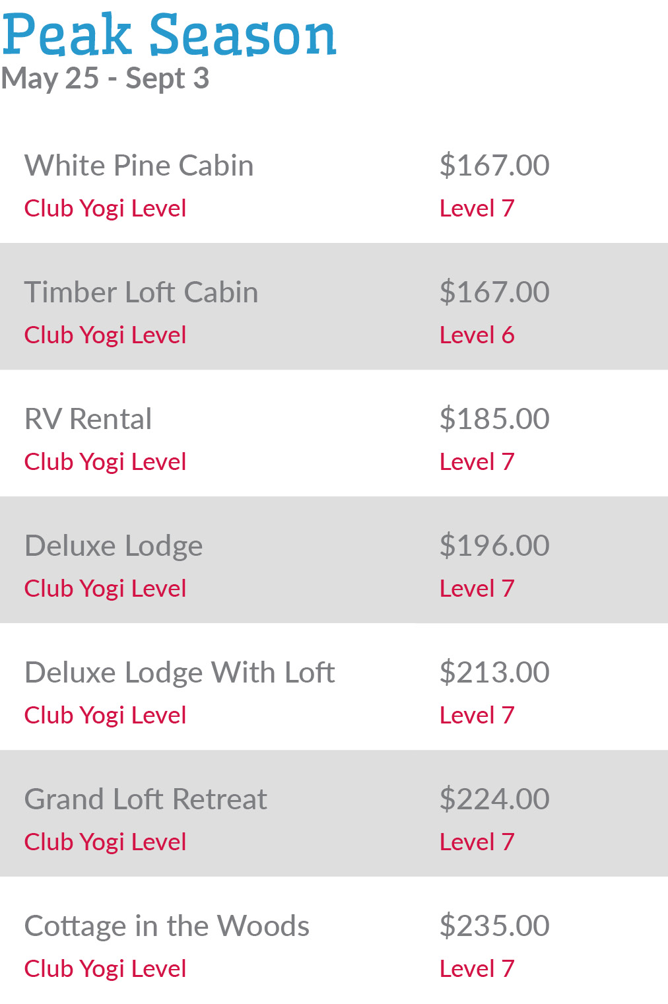Select the Timber Loft Cabin title
The width and height of the screenshot is (668, 1004).
tap(141, 292)
